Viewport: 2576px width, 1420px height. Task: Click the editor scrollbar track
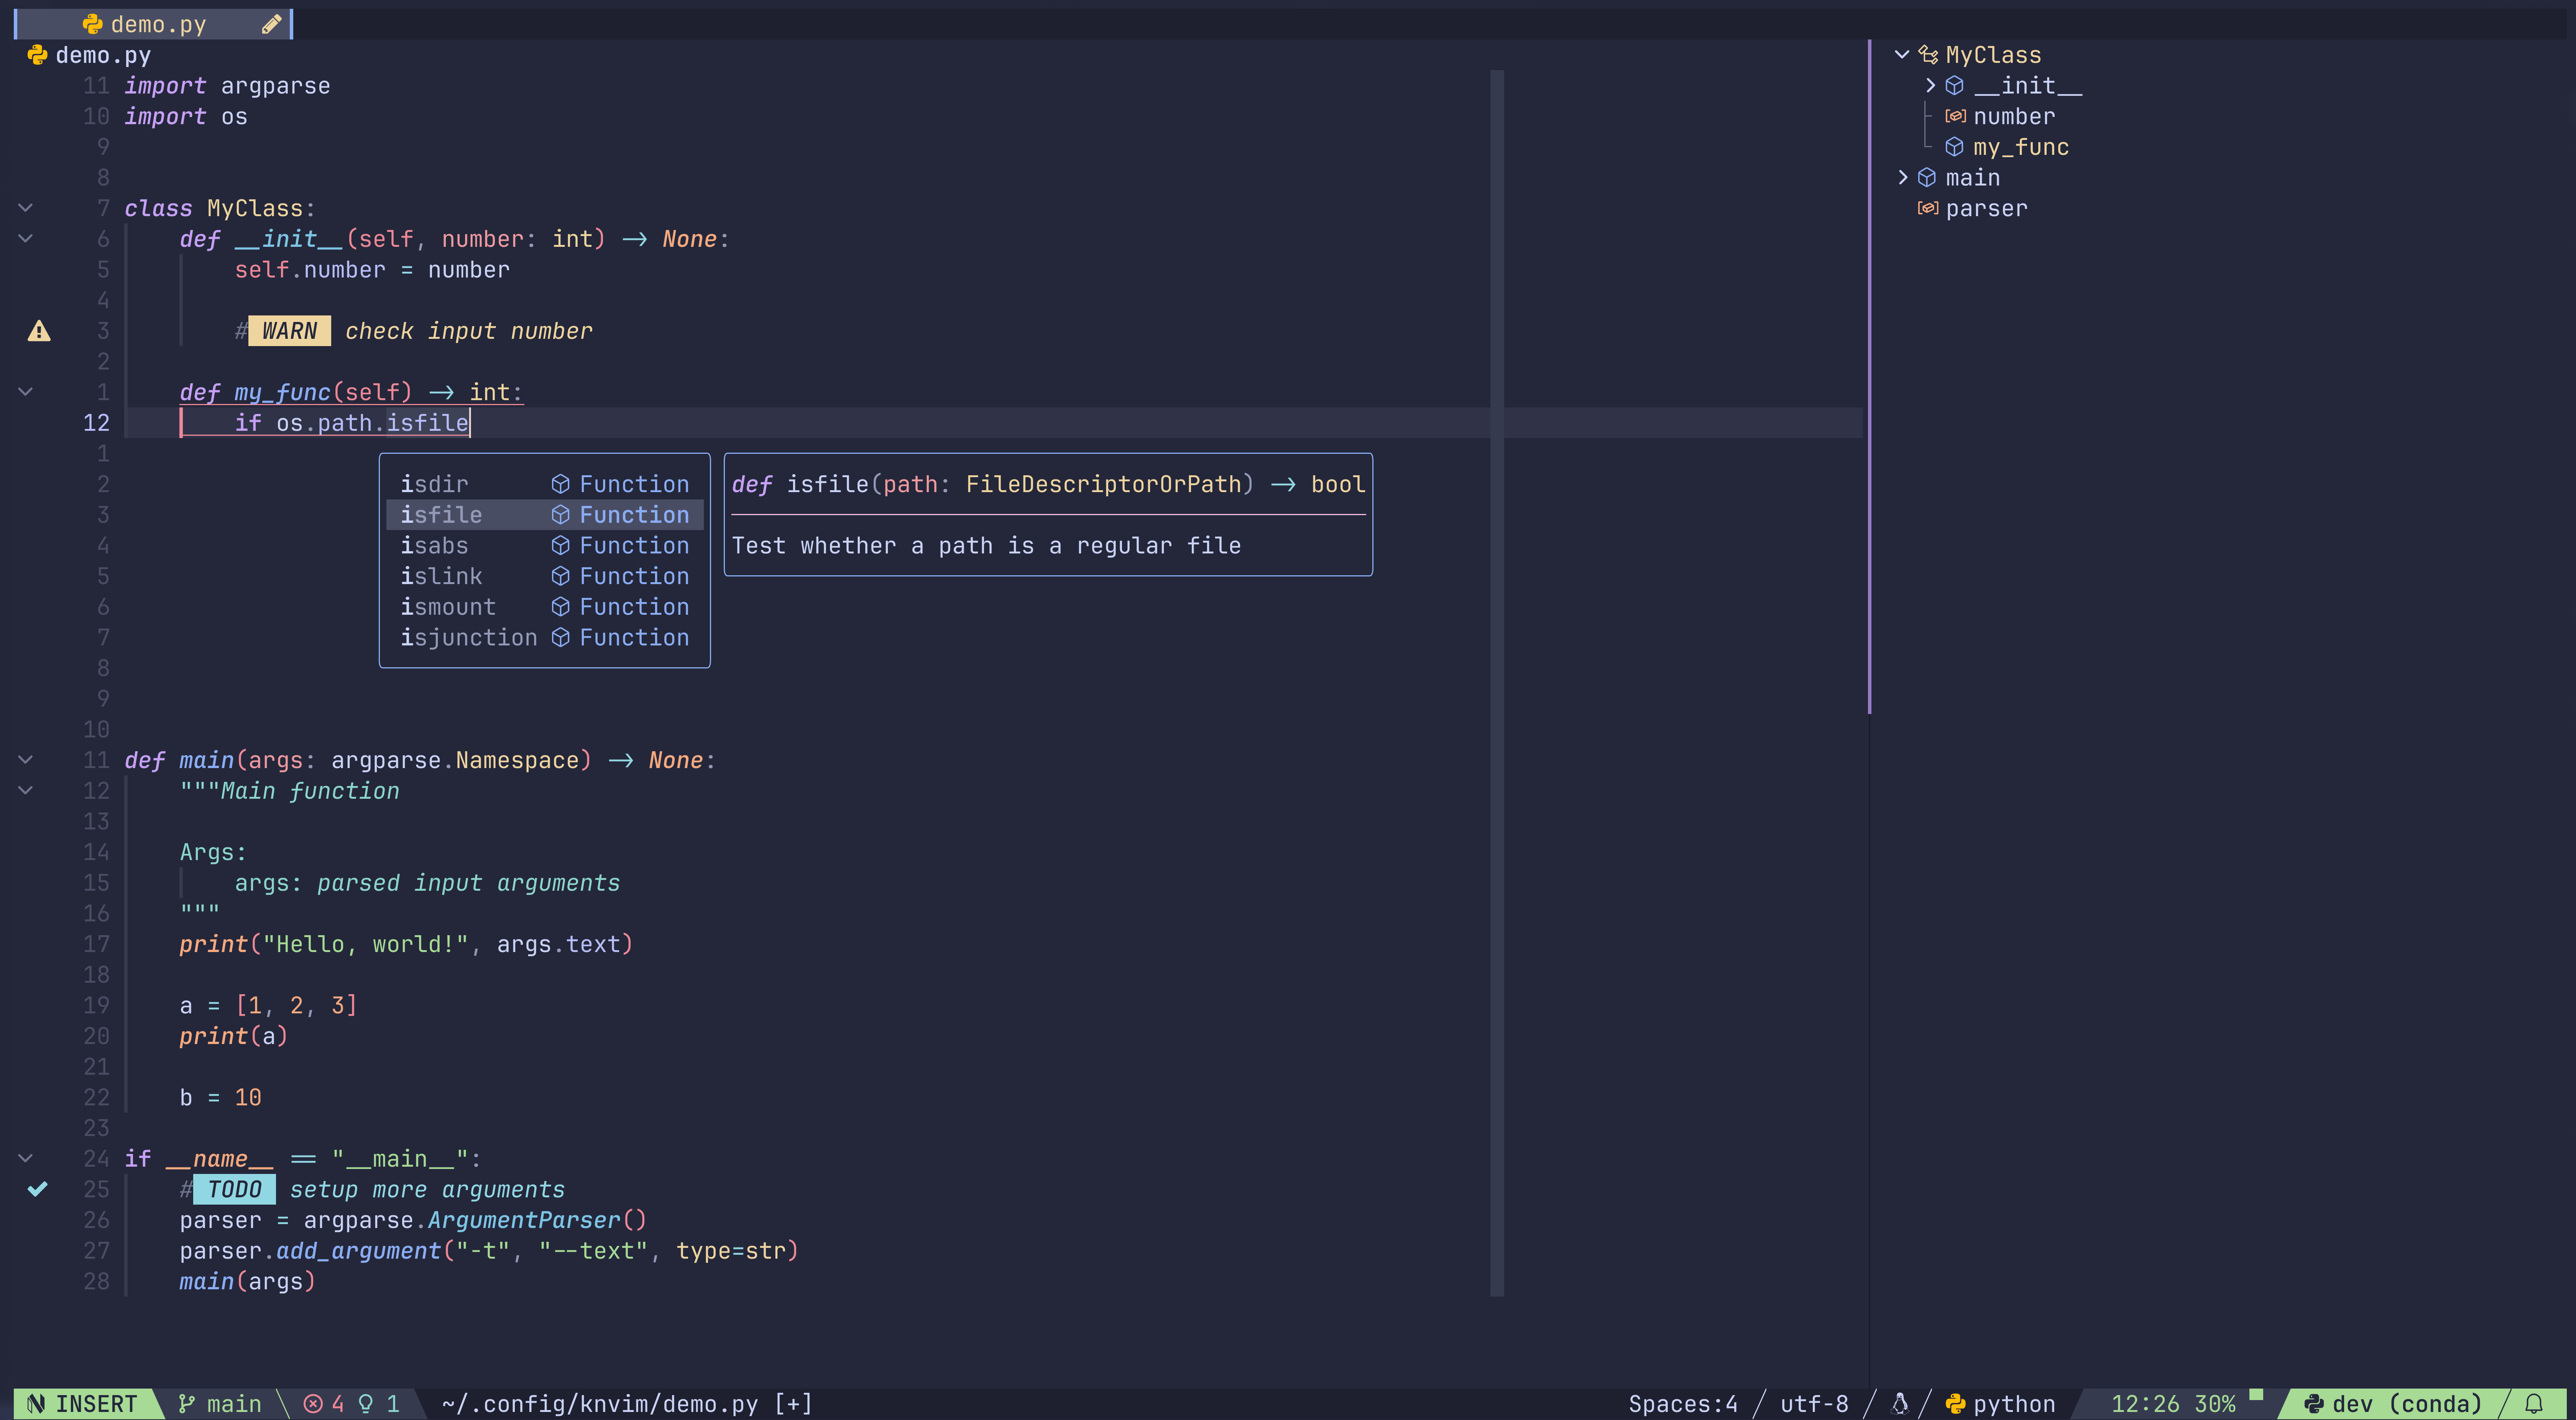1497,683
